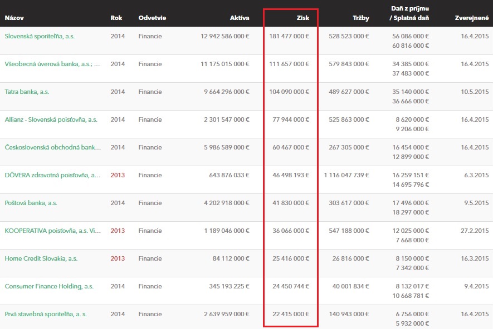Click red year 2013 in DÔVERA row
Screen dimensions: 493x329
click(x=118, y=175)
